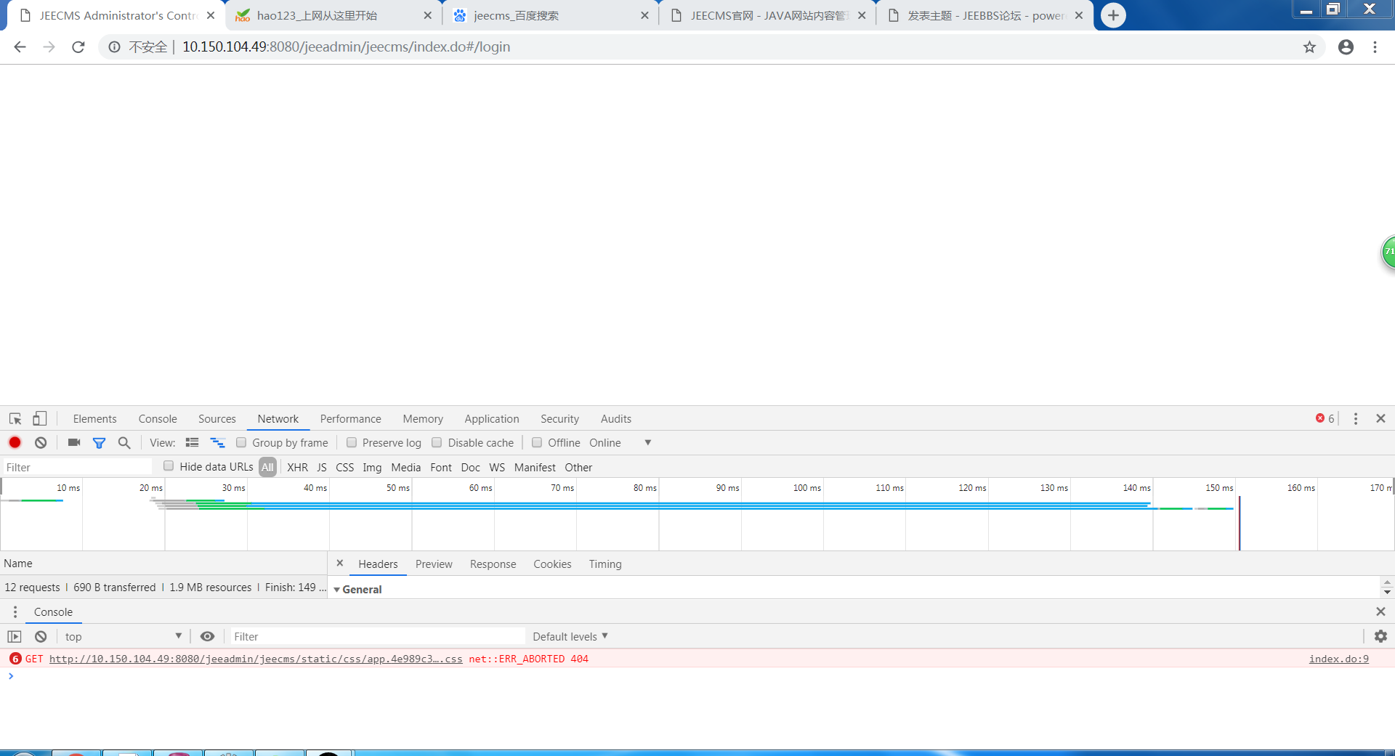This screenshot has width=1395, height=756.
Task: Open the Default levels dropdown
Action: point(570,637)
